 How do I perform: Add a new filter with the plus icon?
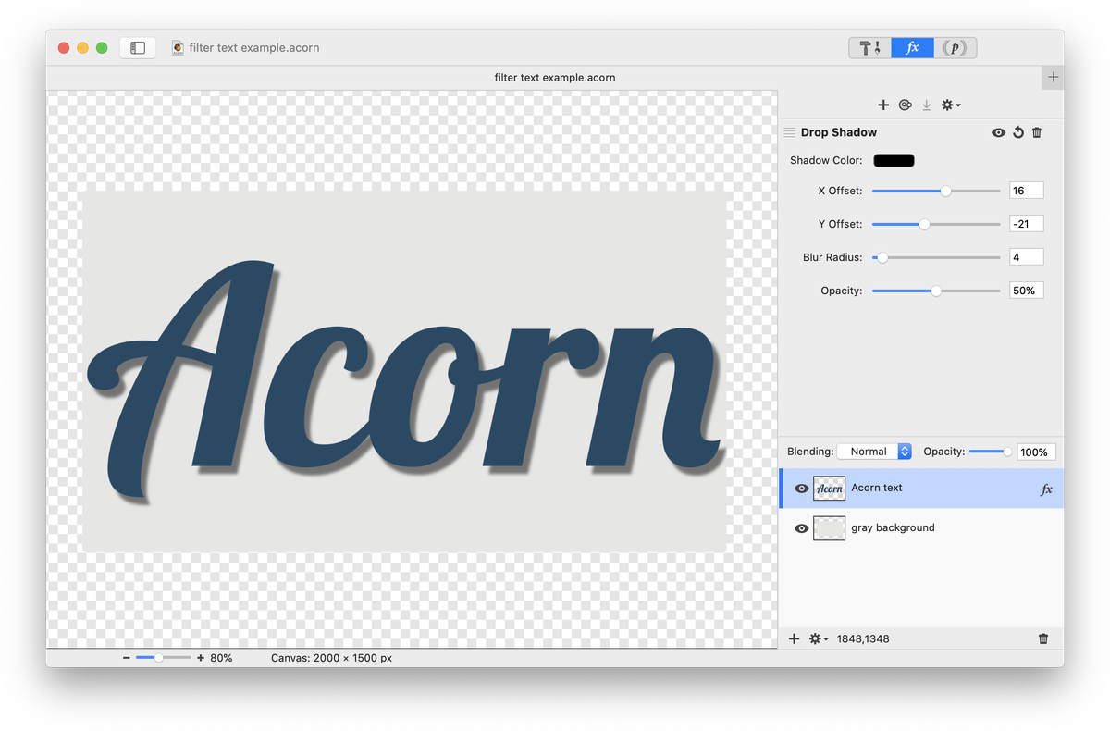[883, 105]
